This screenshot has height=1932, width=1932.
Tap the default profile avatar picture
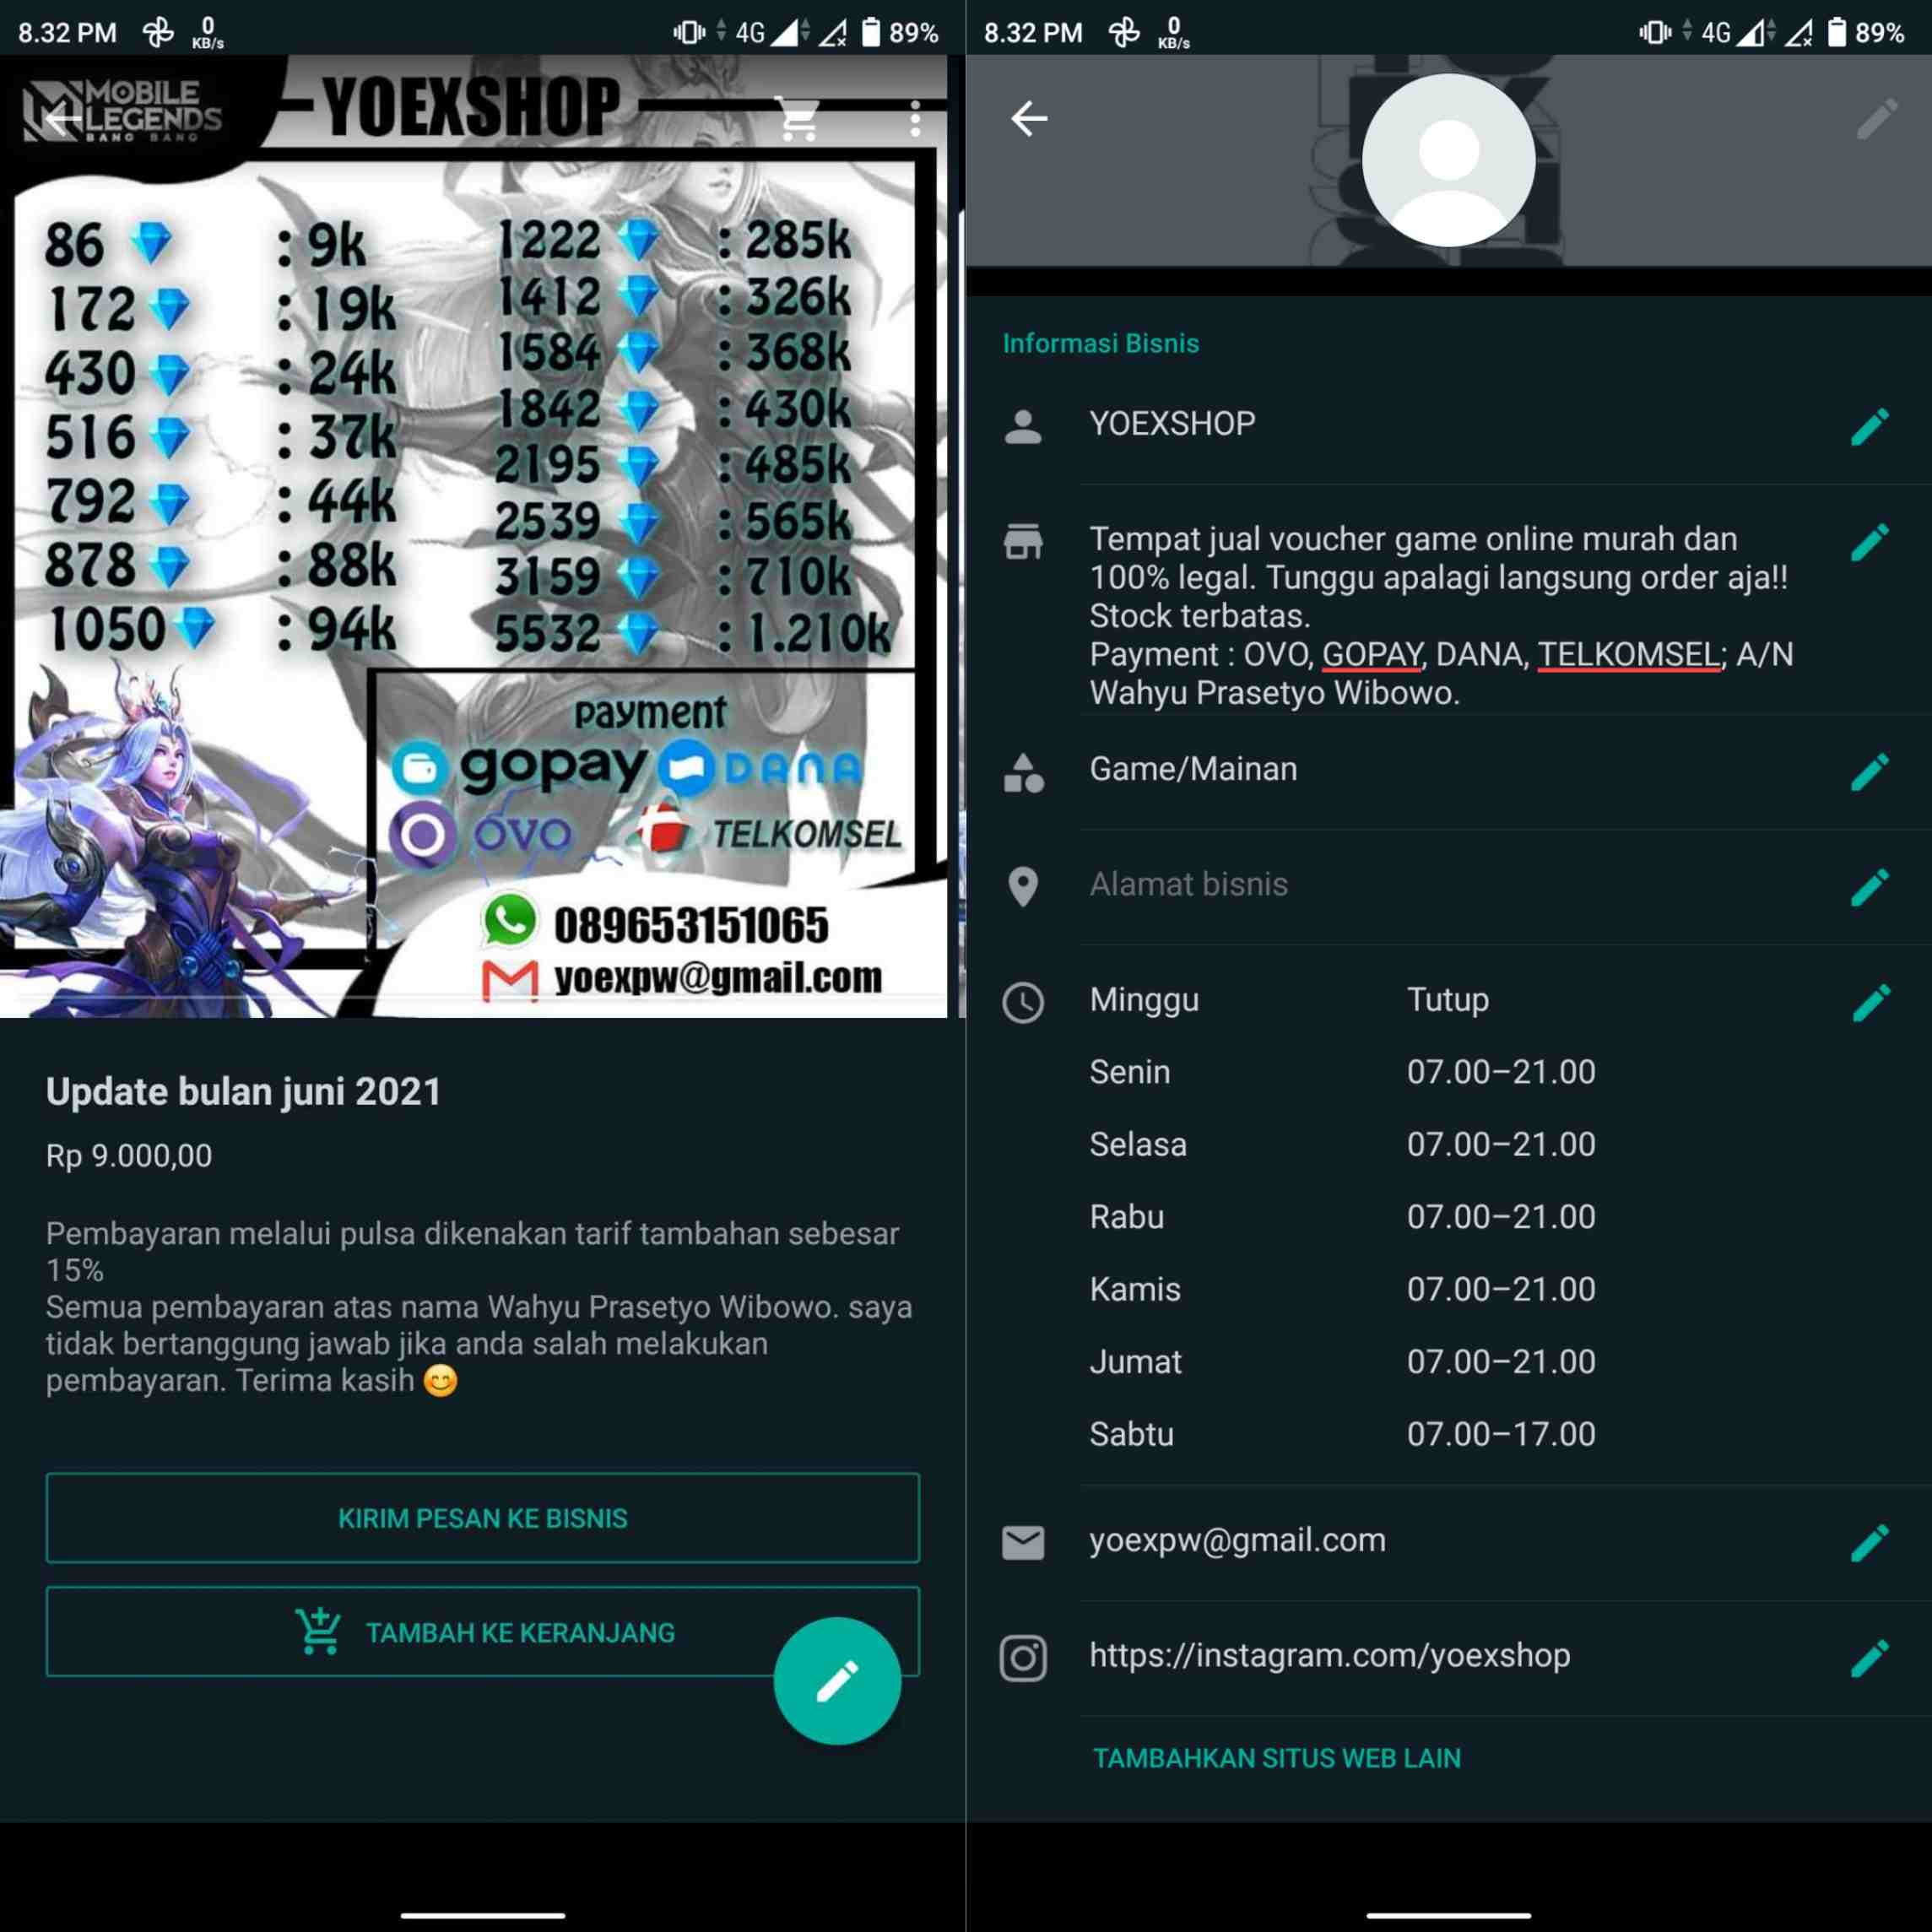coord(1448,160)
